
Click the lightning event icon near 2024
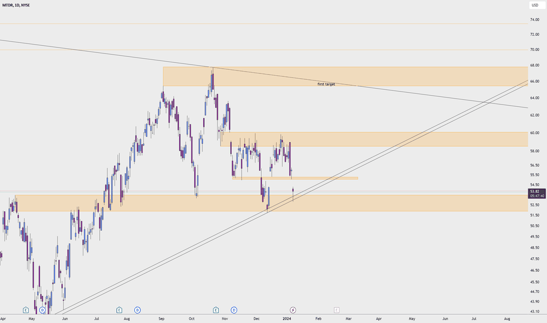[293, 310]
